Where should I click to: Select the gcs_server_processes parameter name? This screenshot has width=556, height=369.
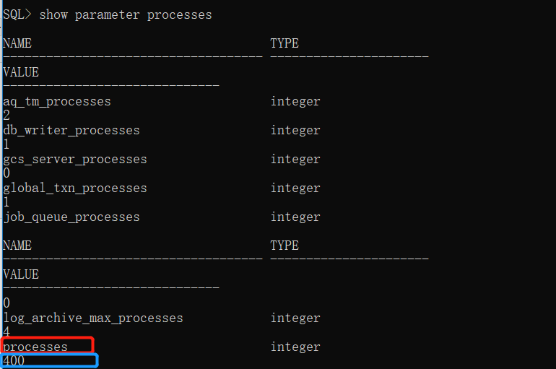point(75,160)
